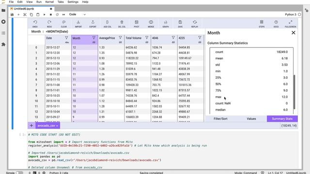Click the Mito Save icon
The image size is (310, 174).
click(x=180, y=22)
